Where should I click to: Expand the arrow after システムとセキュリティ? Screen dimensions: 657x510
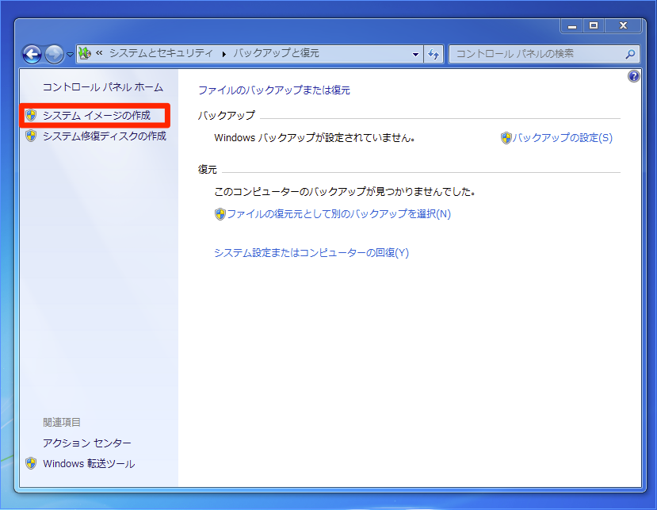(x=224, y=54)
